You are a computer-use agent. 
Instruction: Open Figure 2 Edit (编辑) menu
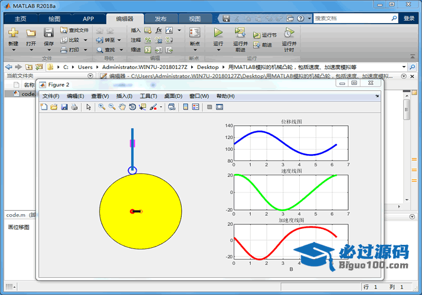[76, 96]
